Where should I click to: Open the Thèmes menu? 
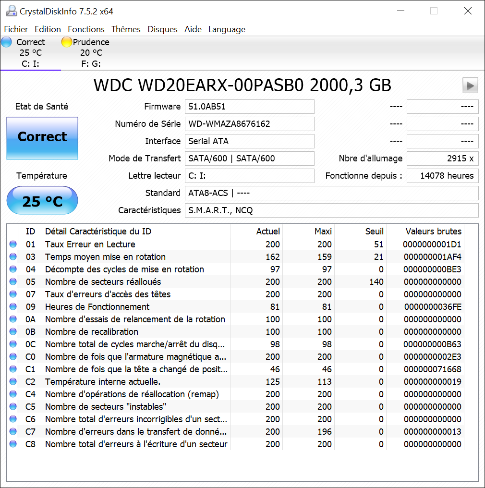(x=126, y=29)
